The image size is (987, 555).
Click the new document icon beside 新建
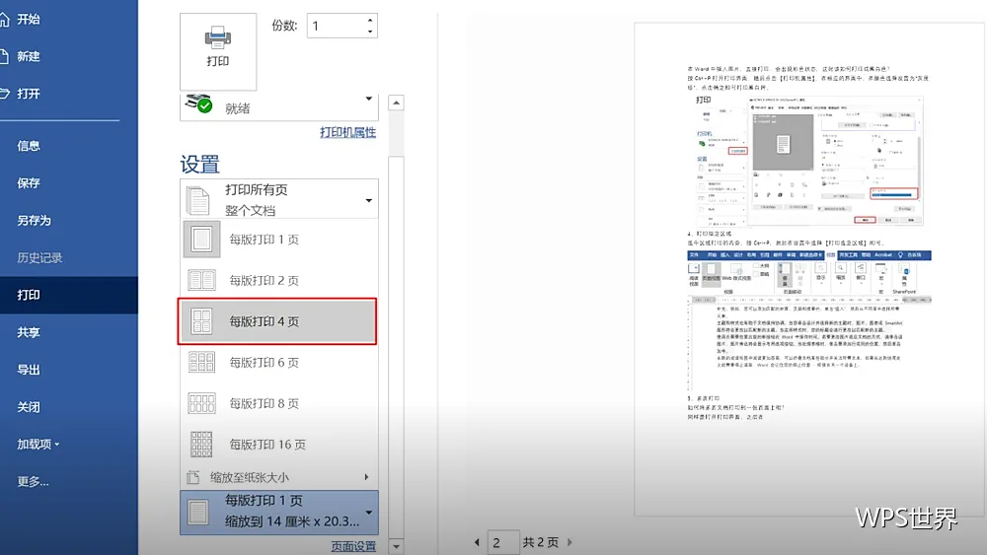pos(4,56)
